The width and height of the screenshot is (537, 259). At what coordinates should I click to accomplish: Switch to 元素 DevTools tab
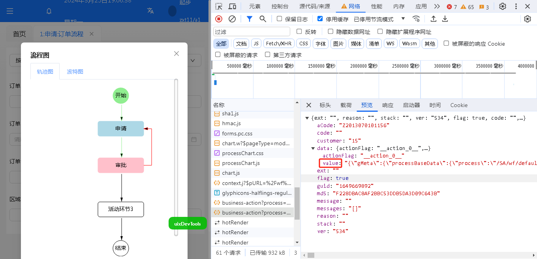[255, 6]
